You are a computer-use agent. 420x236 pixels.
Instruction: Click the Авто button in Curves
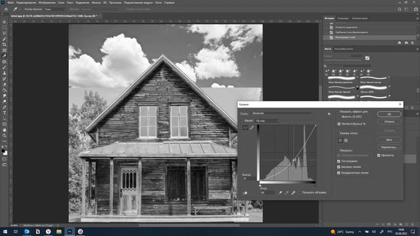pos(389,140)
